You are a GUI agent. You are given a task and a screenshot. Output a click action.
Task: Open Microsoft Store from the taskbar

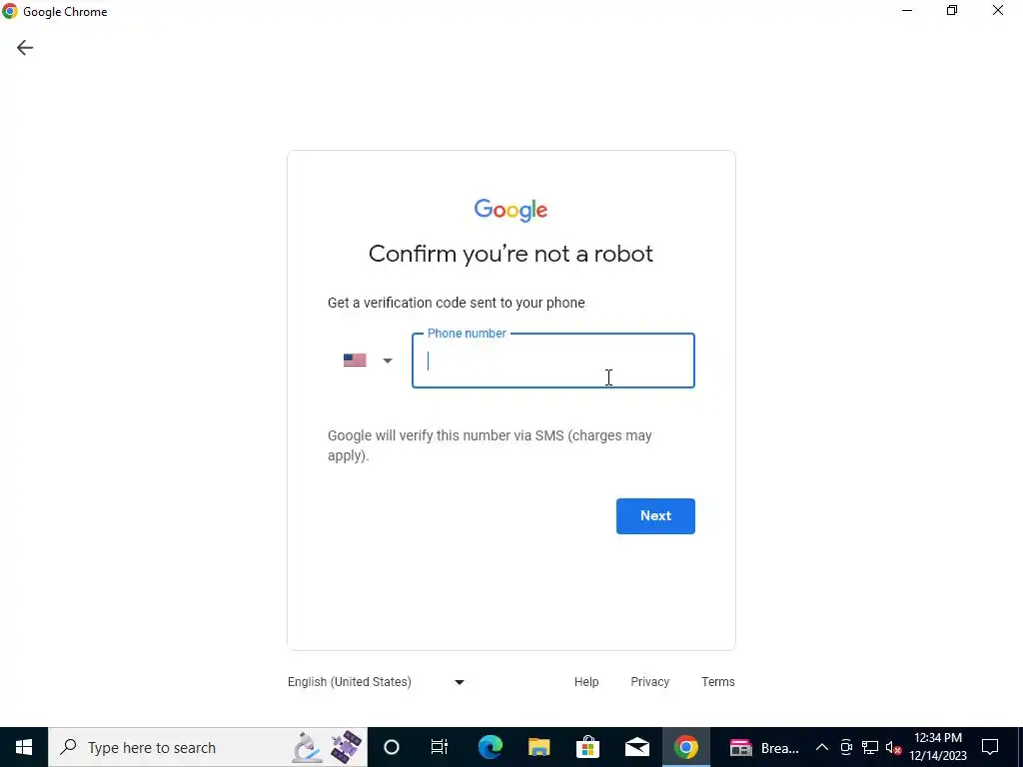click(587, 747)
